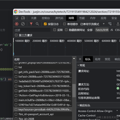The width and height of the screenshot is (120, 120).
Task: Select the 标头 details tab
Action: (88, 59)
